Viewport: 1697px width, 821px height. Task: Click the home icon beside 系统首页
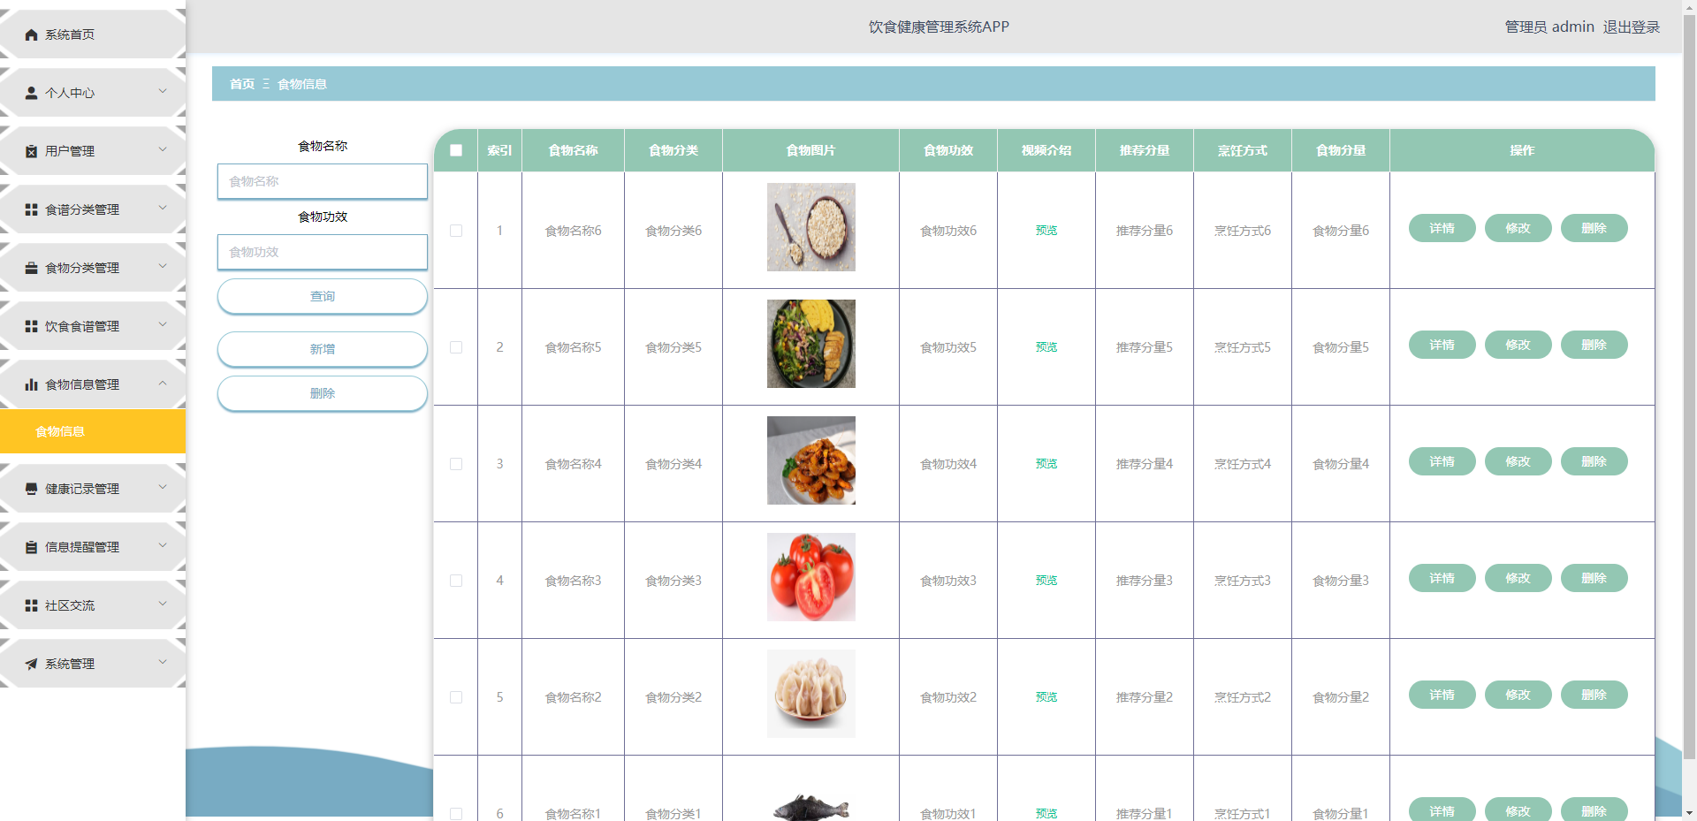(32, 34)
